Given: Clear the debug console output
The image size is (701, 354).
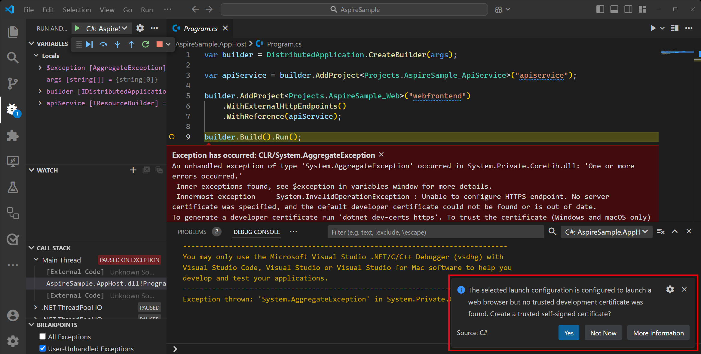Looking at the screenshot, I should [x=660, y=232].
